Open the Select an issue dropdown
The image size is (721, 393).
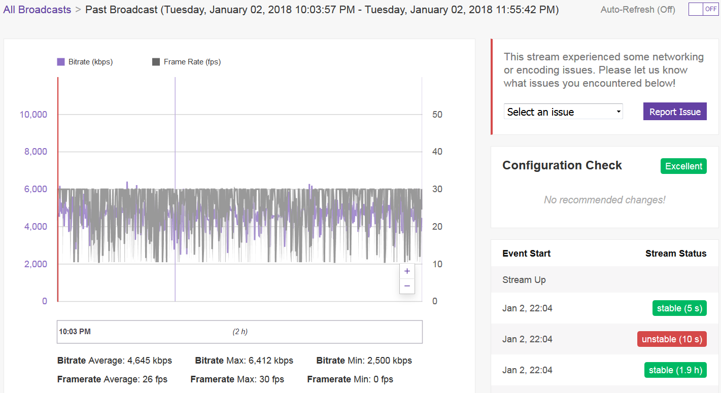(x=563, y=112)
